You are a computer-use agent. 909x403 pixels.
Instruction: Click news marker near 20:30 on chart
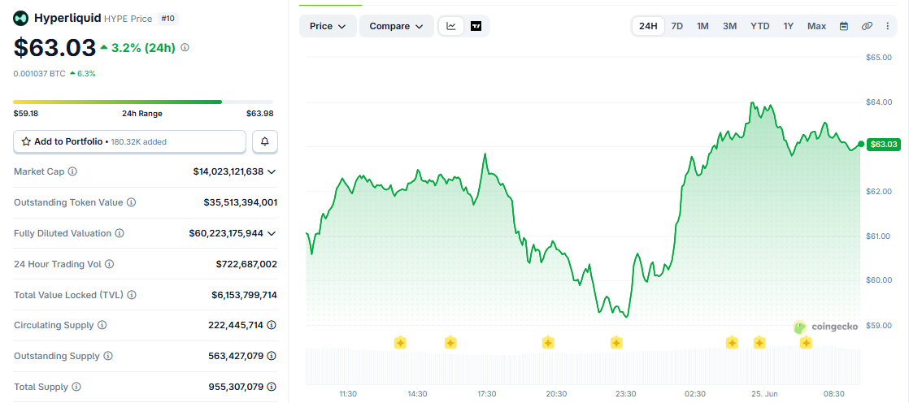[x=548, y=343]
